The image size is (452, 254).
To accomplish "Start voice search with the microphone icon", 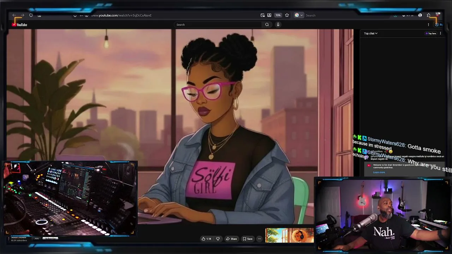I will pos(278,25).
